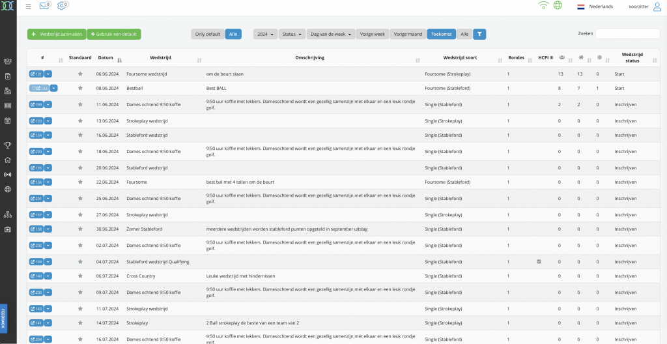Toggle the HCPI checkbox for Stableford Qualifying
The image size is (667, 344).
point(539,261)
